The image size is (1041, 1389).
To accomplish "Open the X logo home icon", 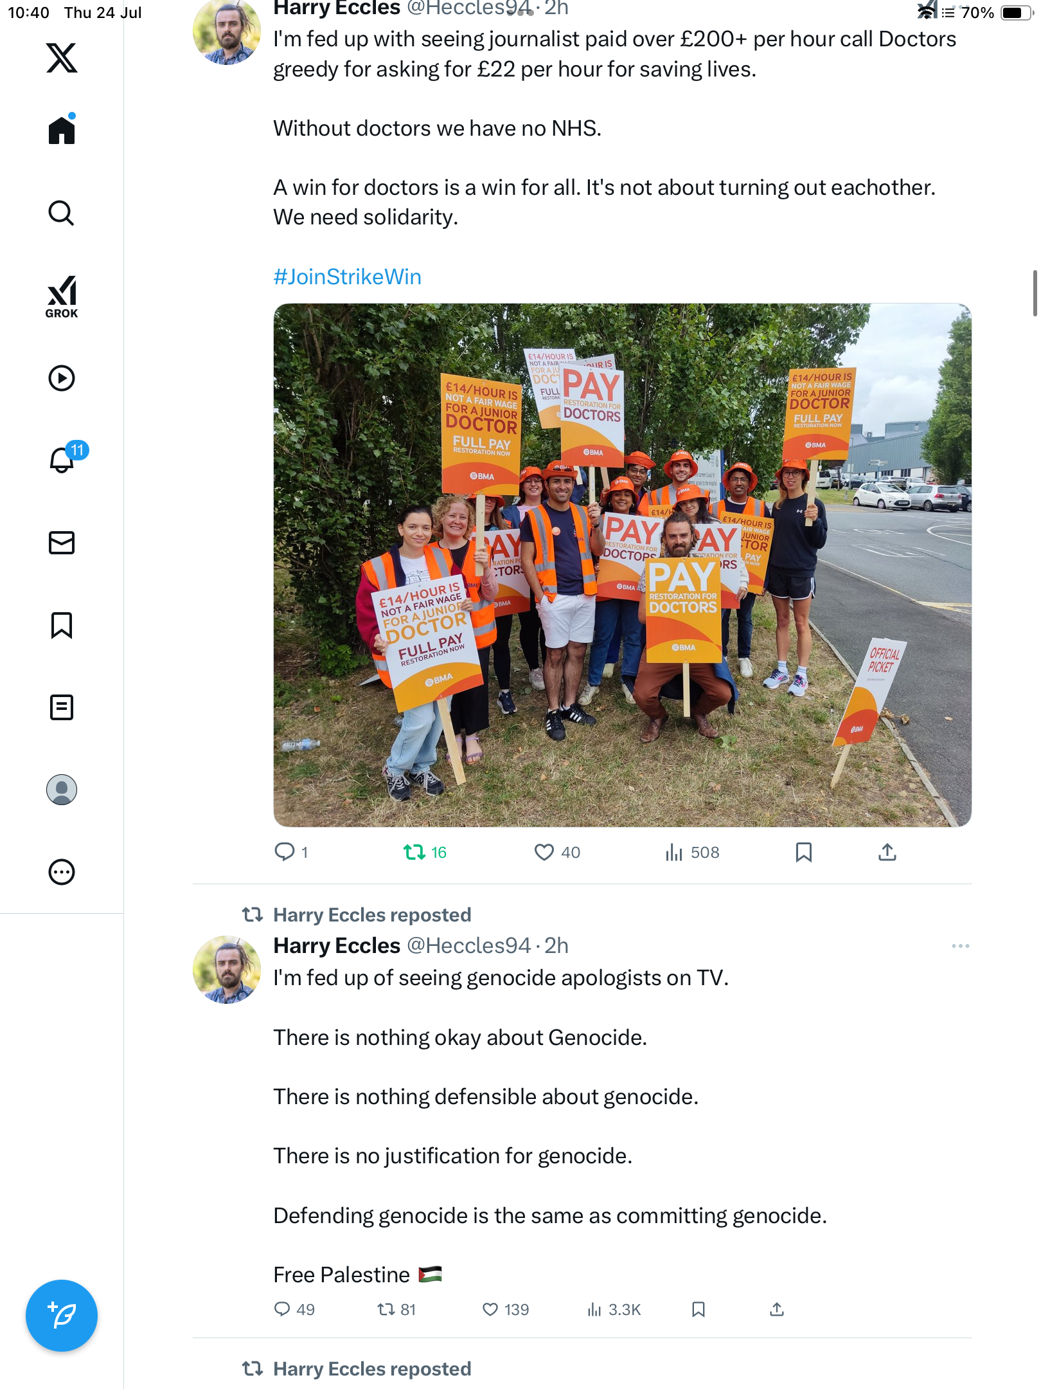I will pos(62,58).
